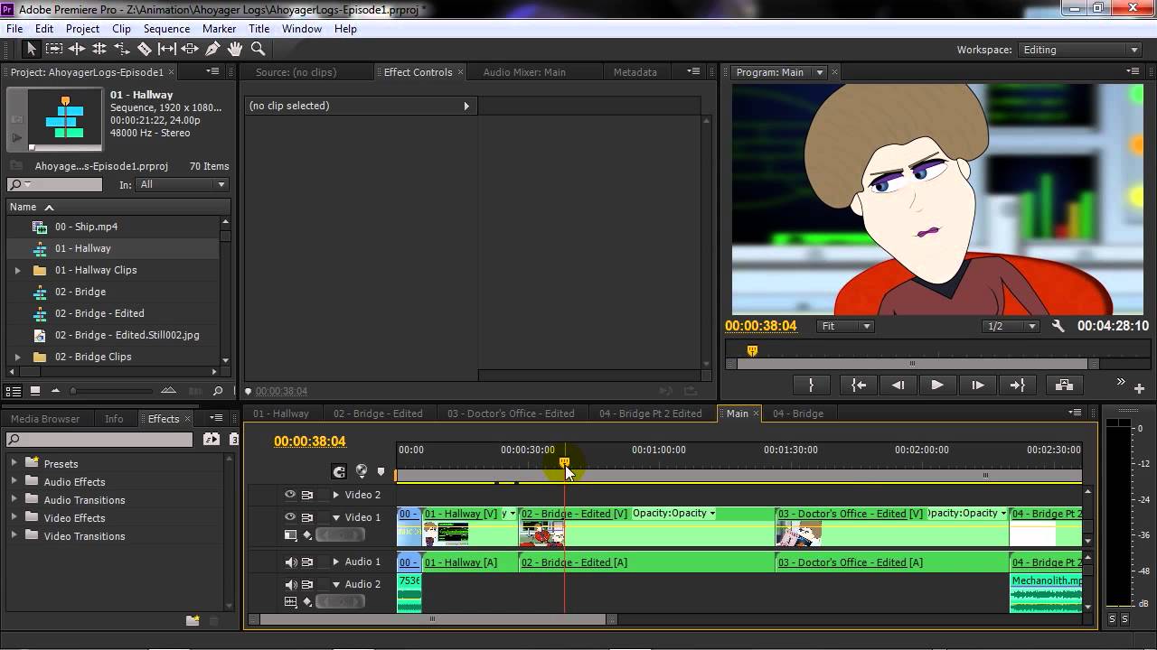Select the Slip tool

[x=167, y=49]
